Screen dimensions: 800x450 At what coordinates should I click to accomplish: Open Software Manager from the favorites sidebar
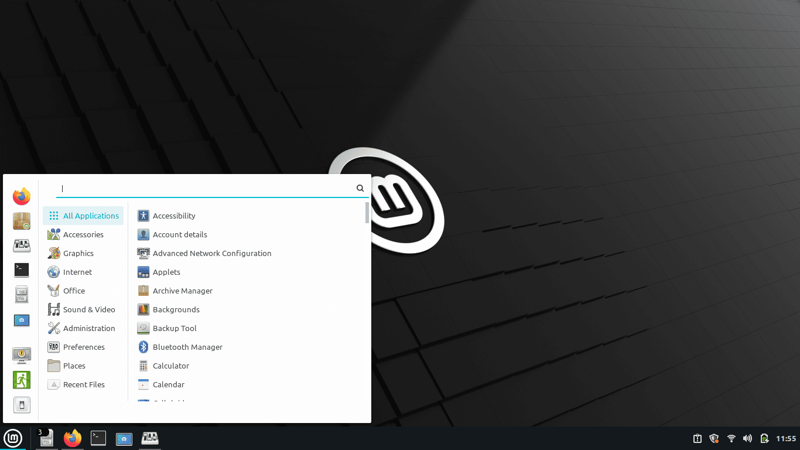point(22,221)
